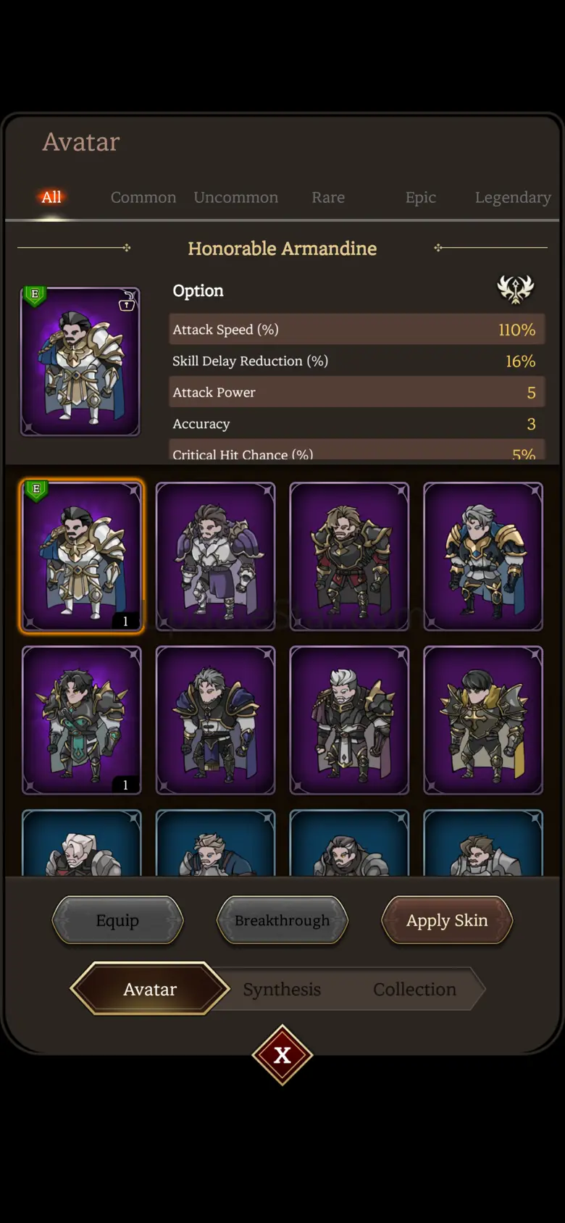Filter avatars by Epic rarity
Image resolution: width=565 pixels, height=1223 pixels.
pos(421,197)
